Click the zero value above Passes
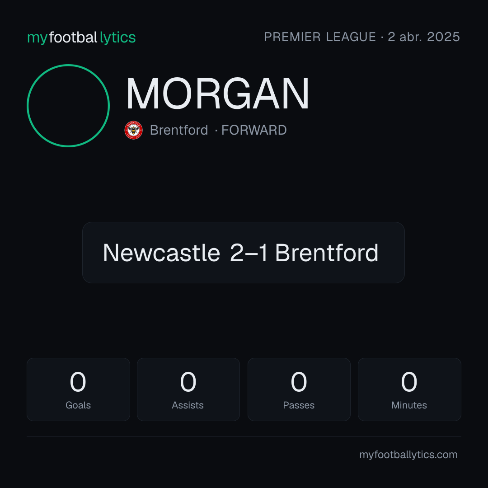The width and height of the screenshot is (488, 488). tap(299, 382)
